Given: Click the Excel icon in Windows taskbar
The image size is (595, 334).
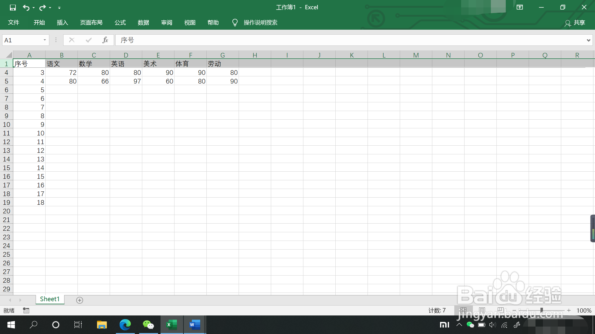Looking at the screenshot, I should [x=172, y=325].
